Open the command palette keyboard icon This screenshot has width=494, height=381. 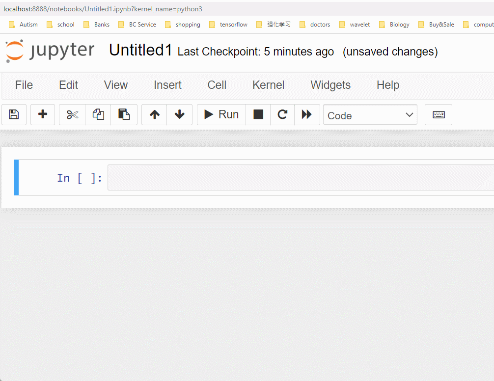439,114
